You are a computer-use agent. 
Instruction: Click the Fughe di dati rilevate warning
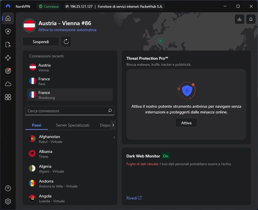142,164
